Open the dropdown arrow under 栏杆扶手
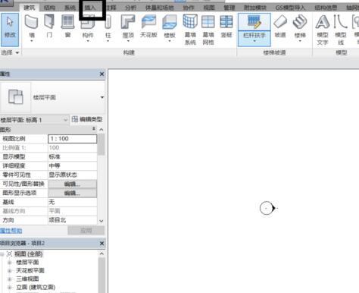The width and height of the screenshot is (359, 293). click(x=254, y=41)
